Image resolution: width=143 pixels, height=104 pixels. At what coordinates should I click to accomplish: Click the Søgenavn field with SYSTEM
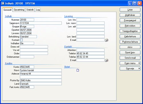pos(41,23)
